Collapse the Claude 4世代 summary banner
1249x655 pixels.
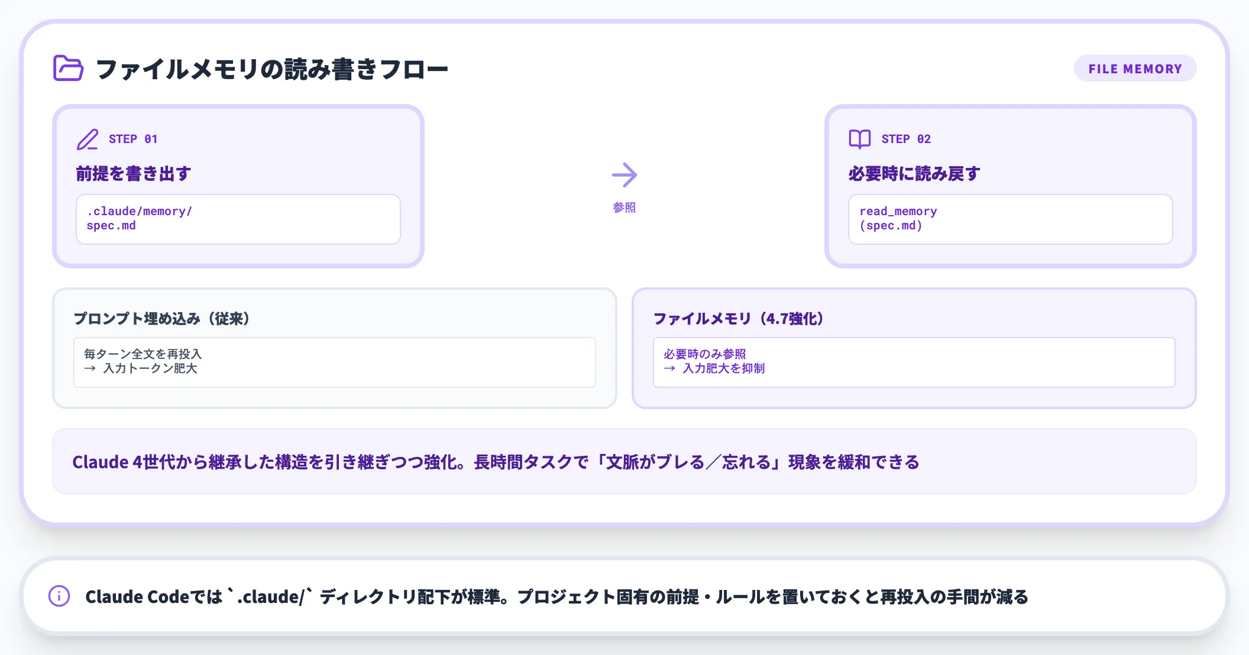point(624,462)
